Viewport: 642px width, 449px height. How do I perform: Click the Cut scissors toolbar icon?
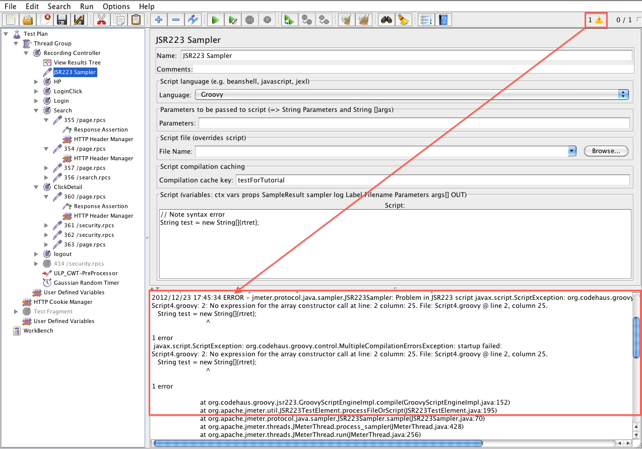[x=101, y=20]
